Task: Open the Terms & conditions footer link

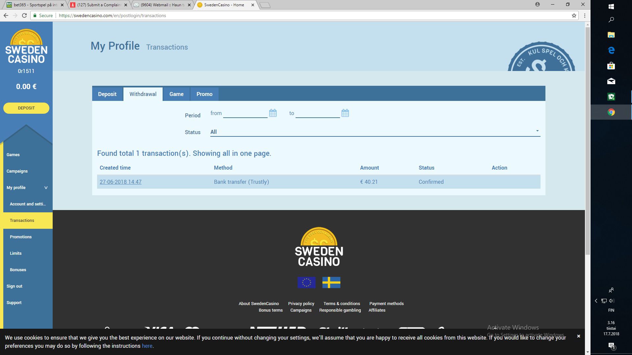Action: pyautogui.click(x=342, y=303)
